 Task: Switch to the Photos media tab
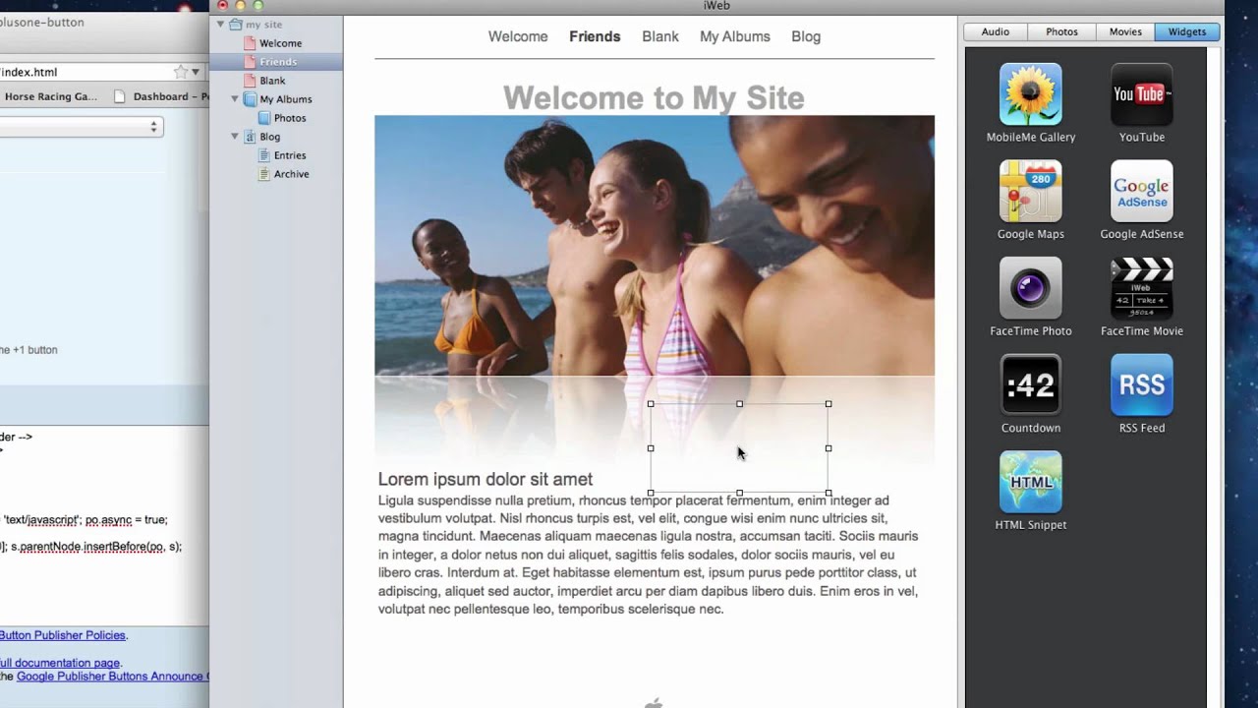pos(1061,31)
